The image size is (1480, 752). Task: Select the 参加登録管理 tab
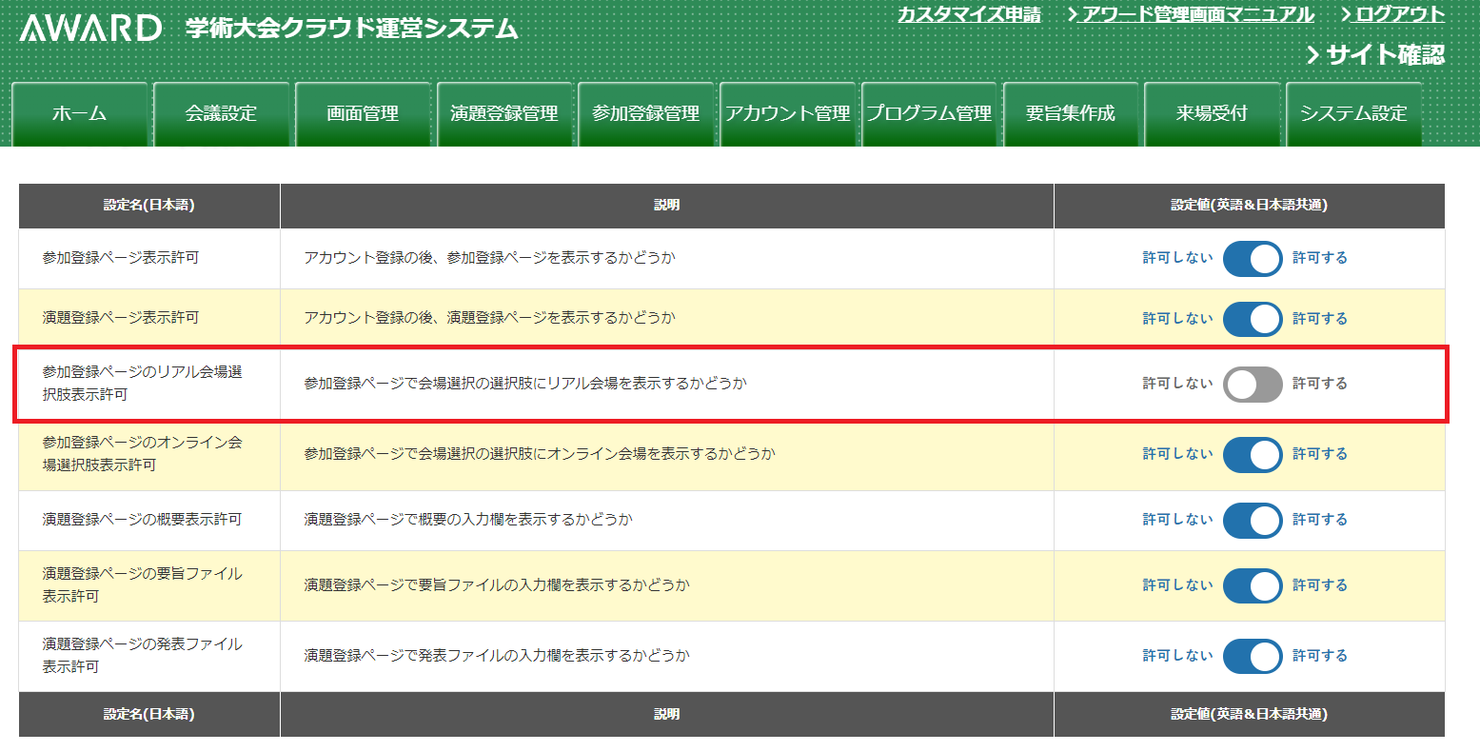pyautogui.click(x=645, y=114)
